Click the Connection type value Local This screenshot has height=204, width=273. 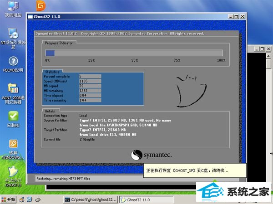coord(83,116)
